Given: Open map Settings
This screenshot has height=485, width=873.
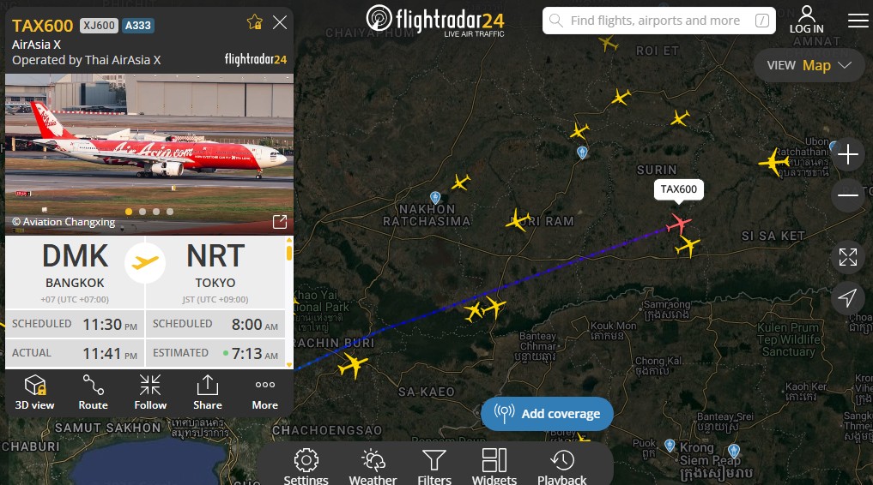Looking at the screenshot, I should (306, 467).
